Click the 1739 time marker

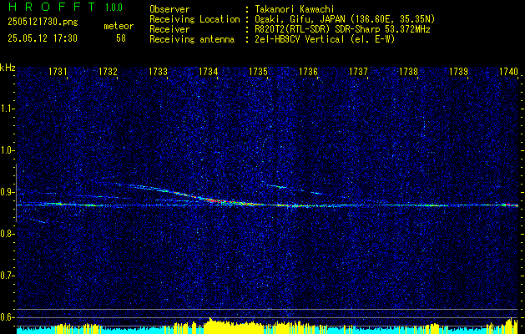[x=458, y=72]
